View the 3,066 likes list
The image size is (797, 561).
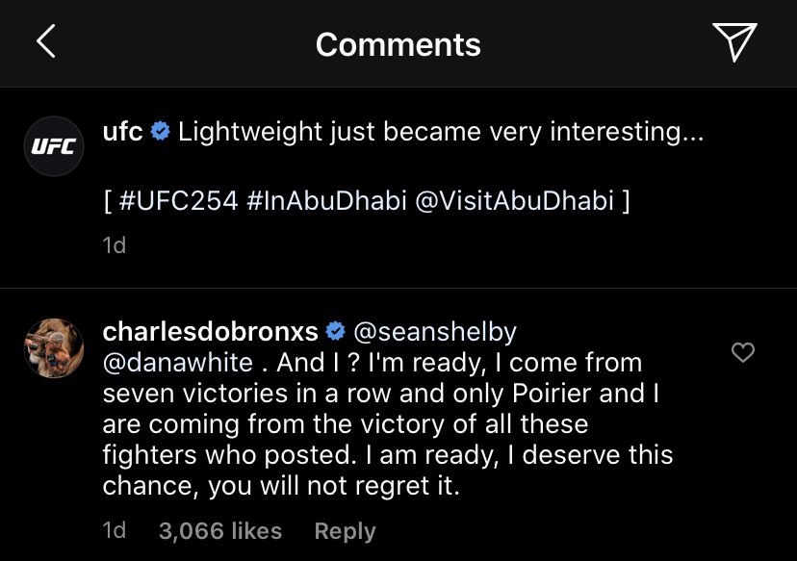pyautogui.click(x=220, y=530)
